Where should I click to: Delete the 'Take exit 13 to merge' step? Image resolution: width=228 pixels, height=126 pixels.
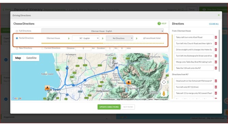click(216, 93)
